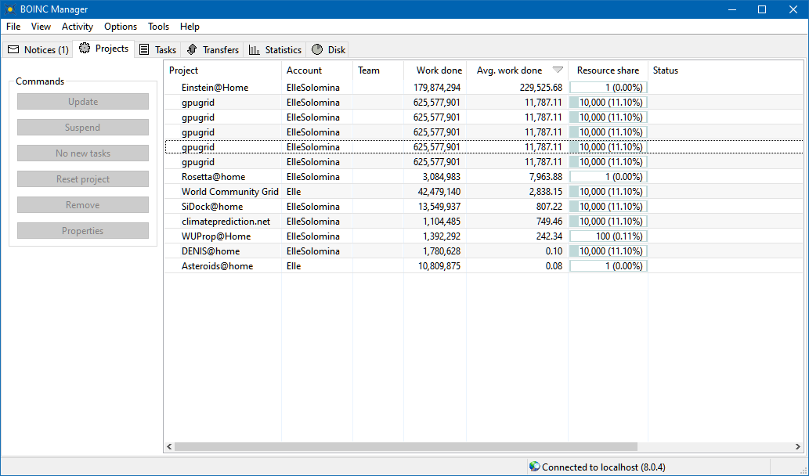Click the Einstein@Home resource share bar
809x476 pixels.
[x=609, y=88]
